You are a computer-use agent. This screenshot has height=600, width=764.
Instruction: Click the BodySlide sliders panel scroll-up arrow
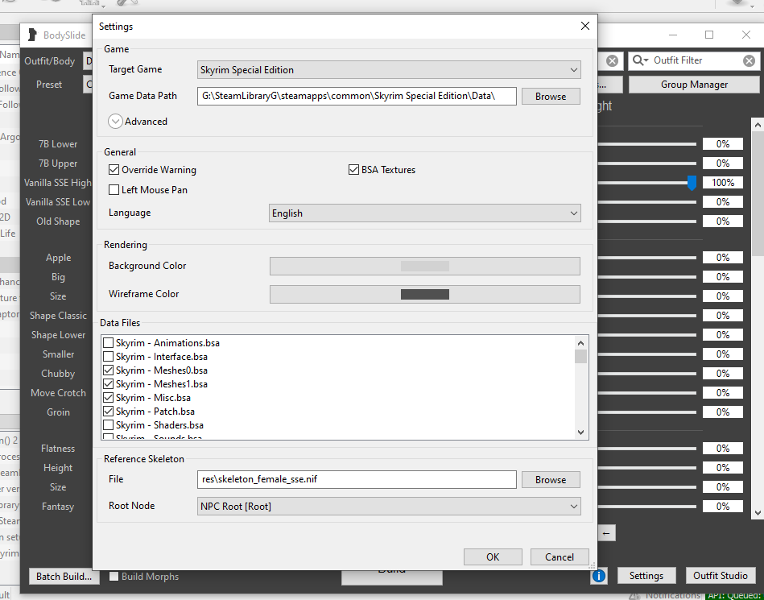pos(758,125)
